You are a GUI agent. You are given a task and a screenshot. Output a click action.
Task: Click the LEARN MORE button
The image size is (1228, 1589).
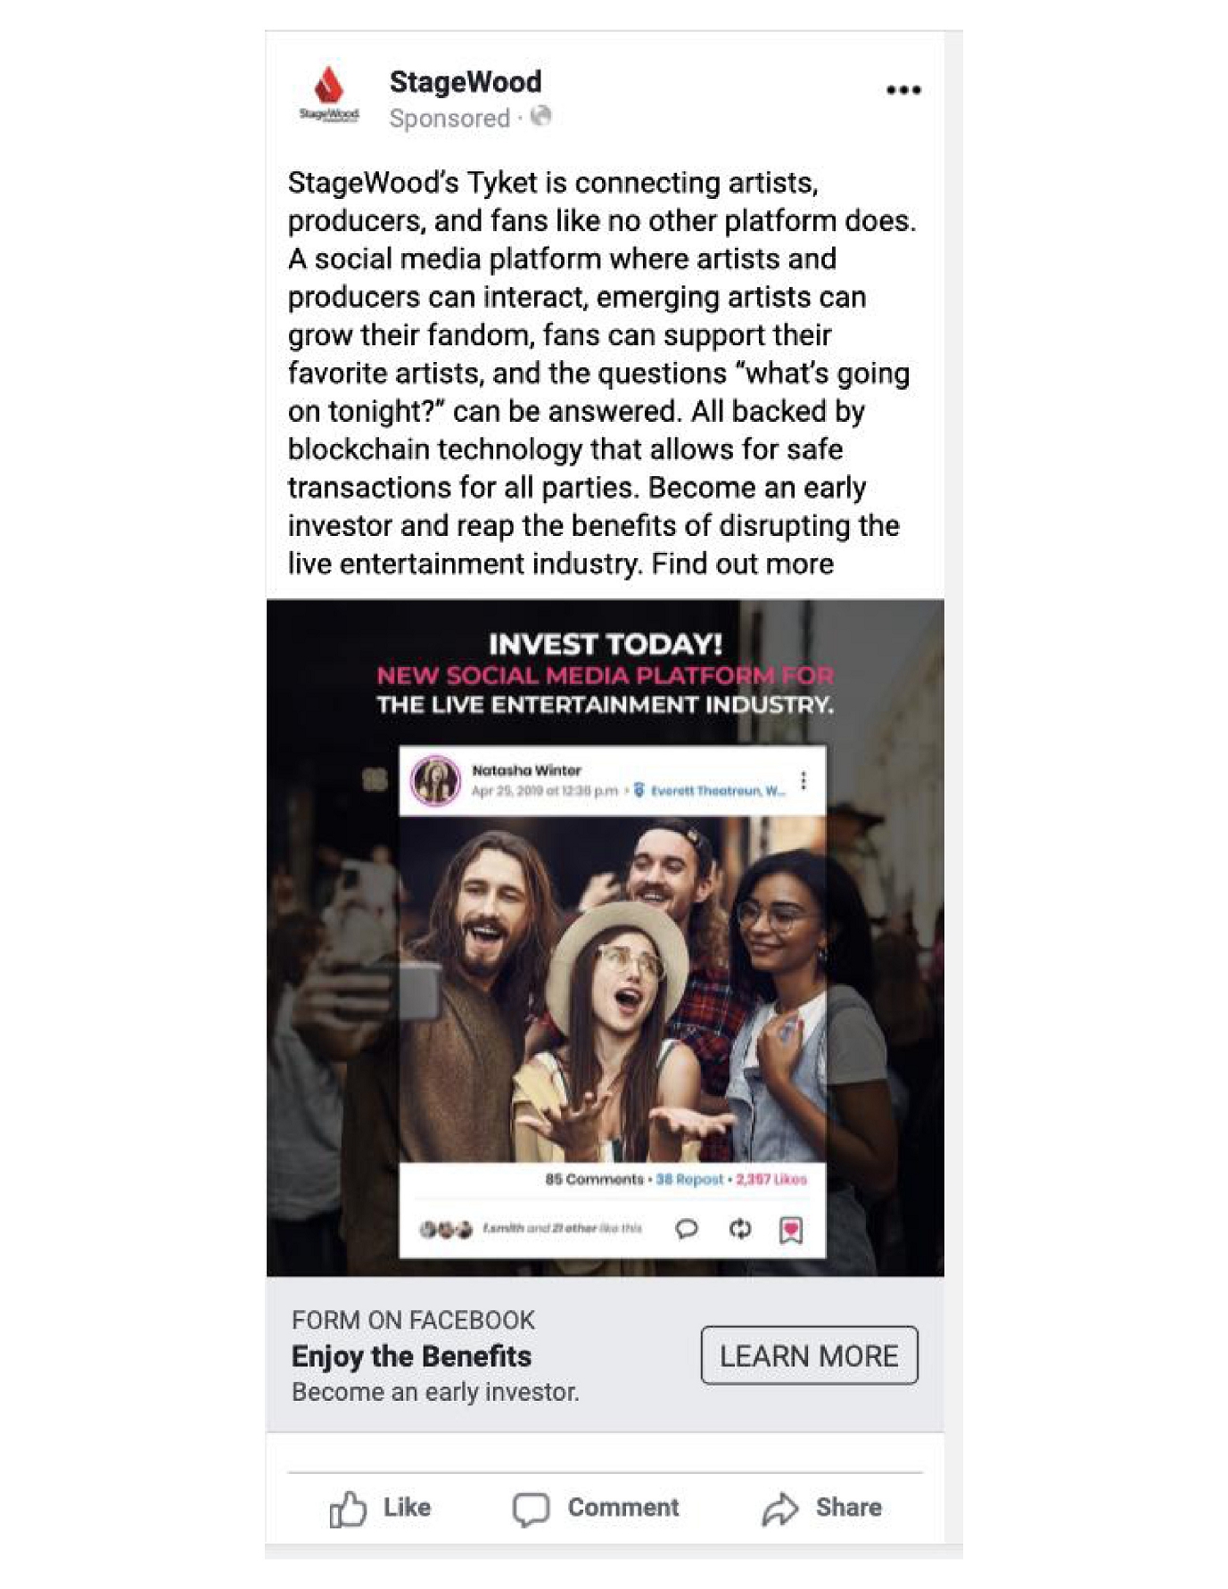pyautogui.click(x=809, y=1355)
